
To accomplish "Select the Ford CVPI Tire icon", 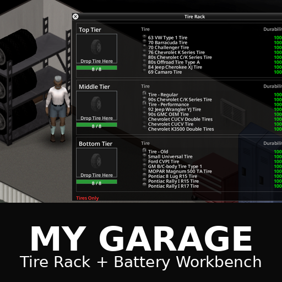I will (144, 160).
